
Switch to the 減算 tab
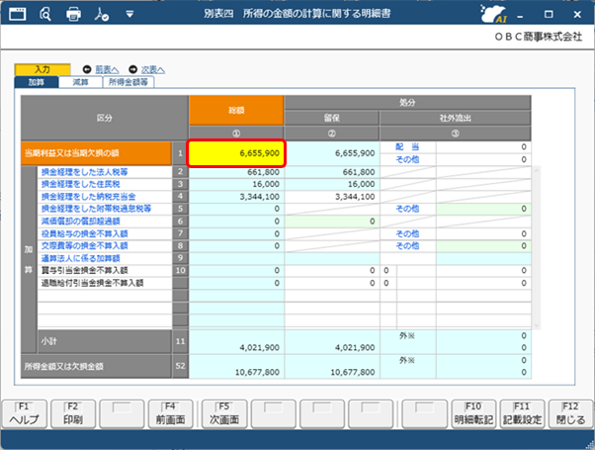pos(80,82)
